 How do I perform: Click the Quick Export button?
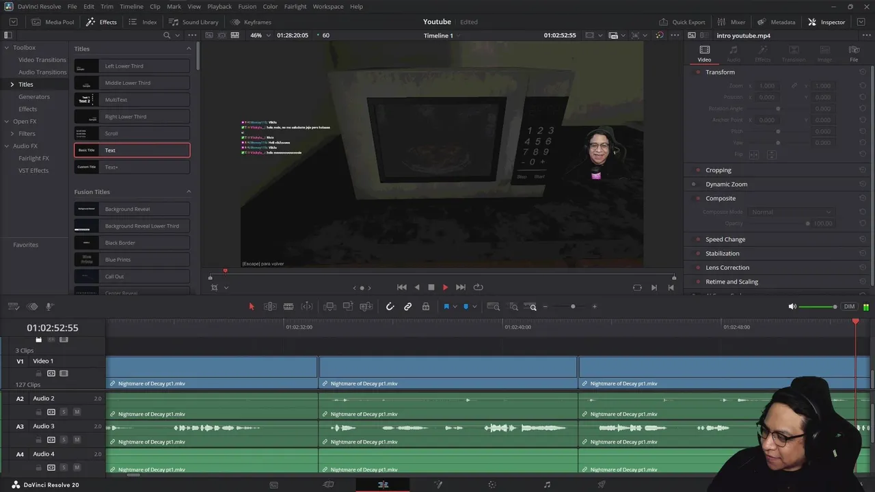tap(682, 22)
